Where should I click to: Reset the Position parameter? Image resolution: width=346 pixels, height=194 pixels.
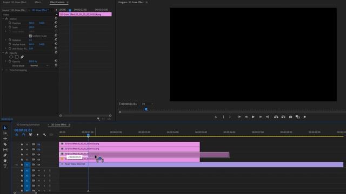click(56, 23)
